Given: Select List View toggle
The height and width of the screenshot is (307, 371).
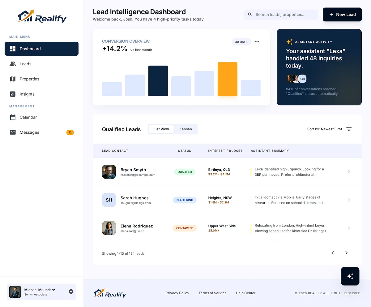Looking at the screenshot, I should (161, 129).
